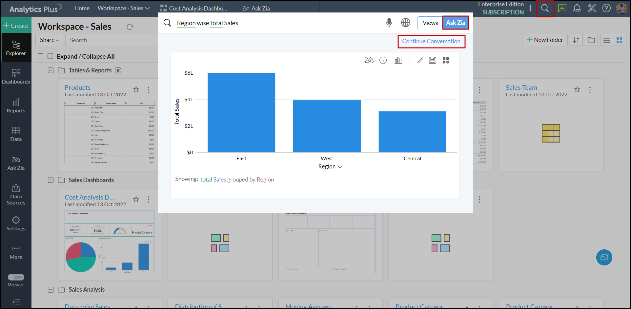Save the report using the disk icon

pyautogui.click(x=433, y=60)
